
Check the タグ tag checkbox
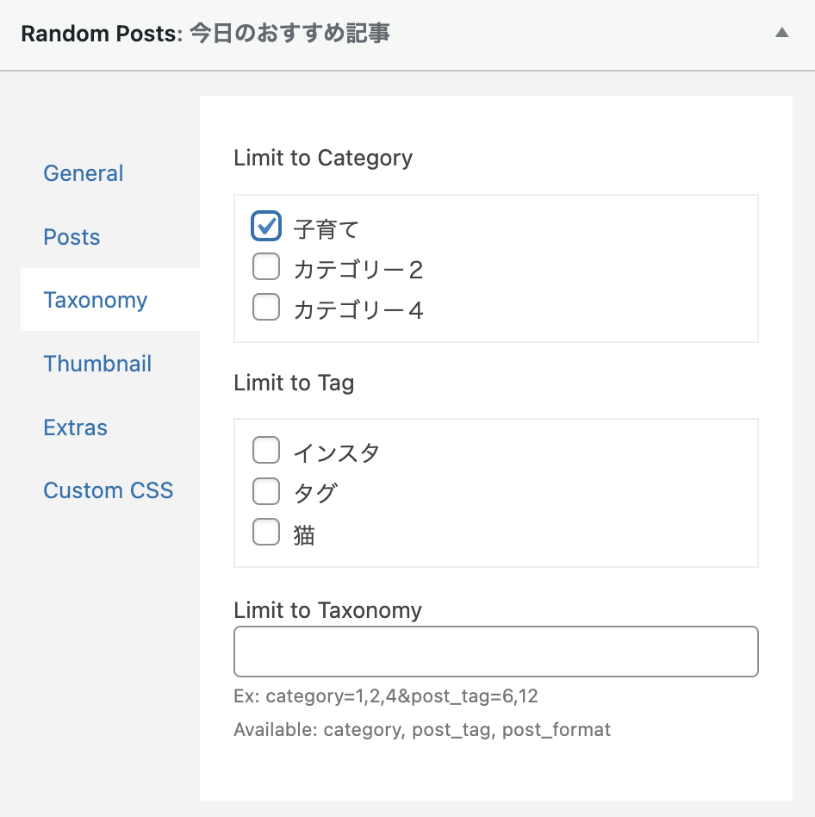(x=266, y=490)
